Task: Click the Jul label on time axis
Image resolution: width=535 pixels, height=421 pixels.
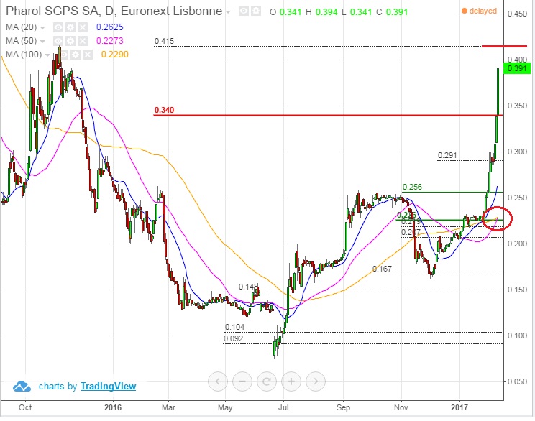Action: [x=283, y=407]
